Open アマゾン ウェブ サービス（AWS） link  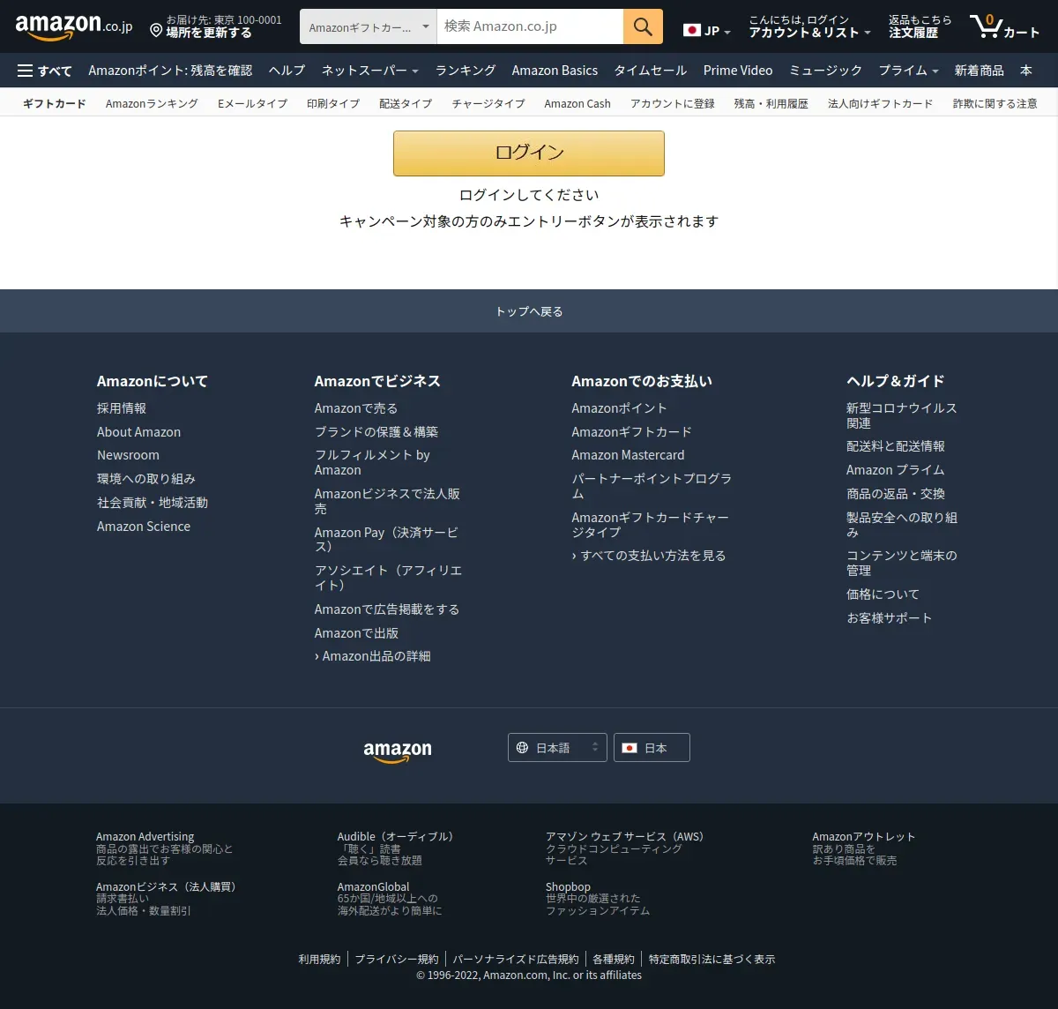pos(628,837)
